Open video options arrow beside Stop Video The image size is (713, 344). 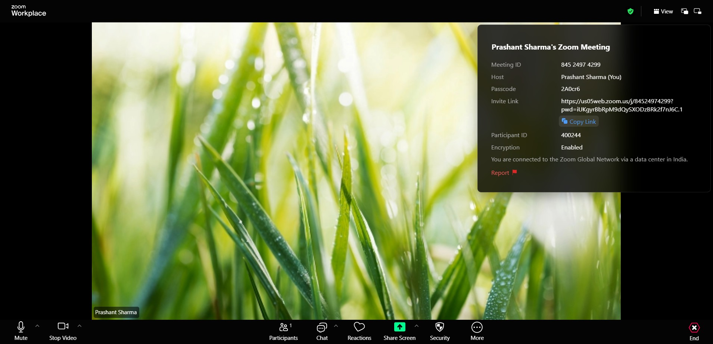[x=80, y=326]
